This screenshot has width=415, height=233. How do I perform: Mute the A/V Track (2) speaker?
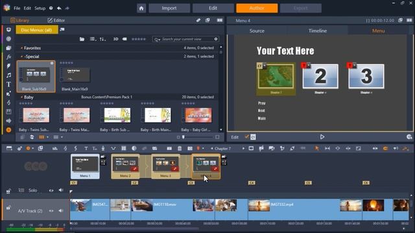61,211
